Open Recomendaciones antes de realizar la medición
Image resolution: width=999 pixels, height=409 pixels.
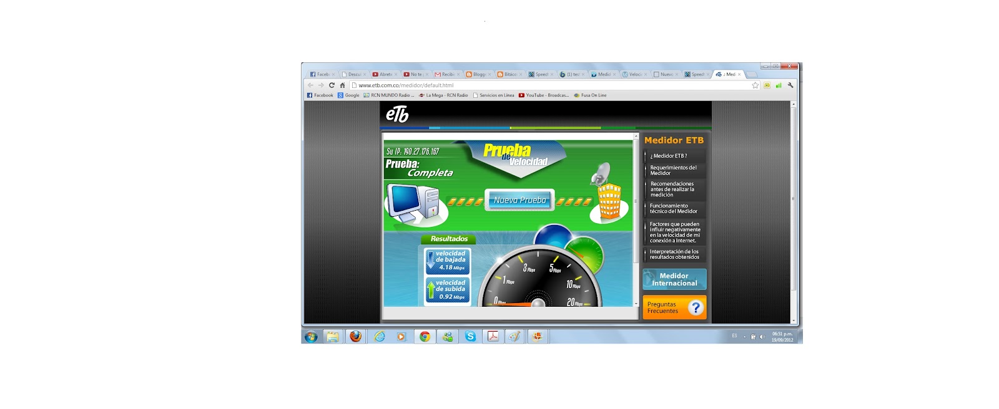[x=672, y=189]
